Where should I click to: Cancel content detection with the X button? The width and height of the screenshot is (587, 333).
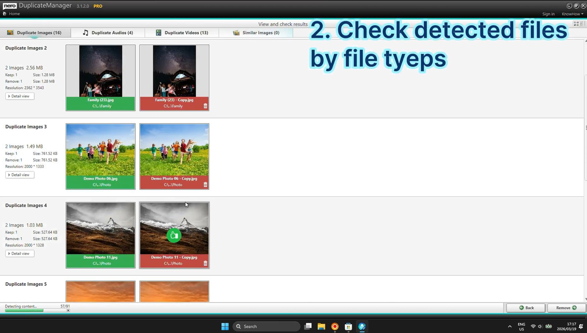[x=68, y=310]
